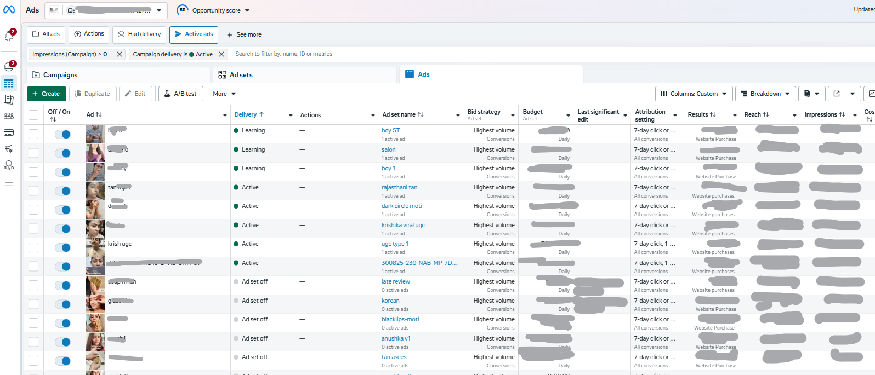Remove the Impressions (Campaign) > 0 filter

(x=120, y=54)
